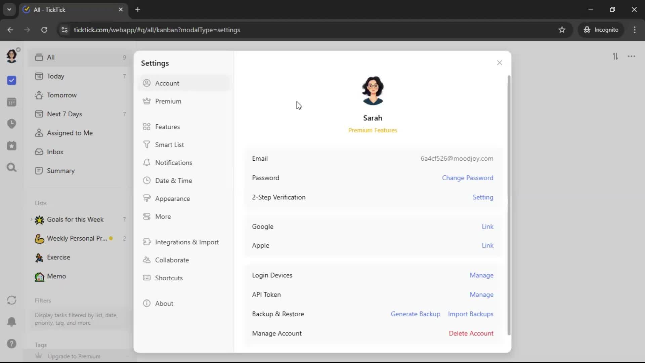
Task: Select Integrations & Import in settings
Action: pos(186,242)
